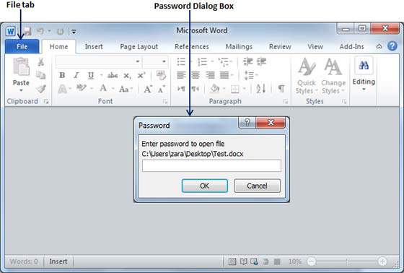The width and height of the screenshot is (404, 273).
Task: Click the Save icon in Quick Access toolbar
Action: (27, 32)
